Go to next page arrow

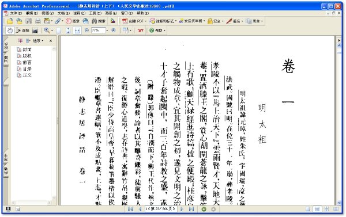coord(182,209)
